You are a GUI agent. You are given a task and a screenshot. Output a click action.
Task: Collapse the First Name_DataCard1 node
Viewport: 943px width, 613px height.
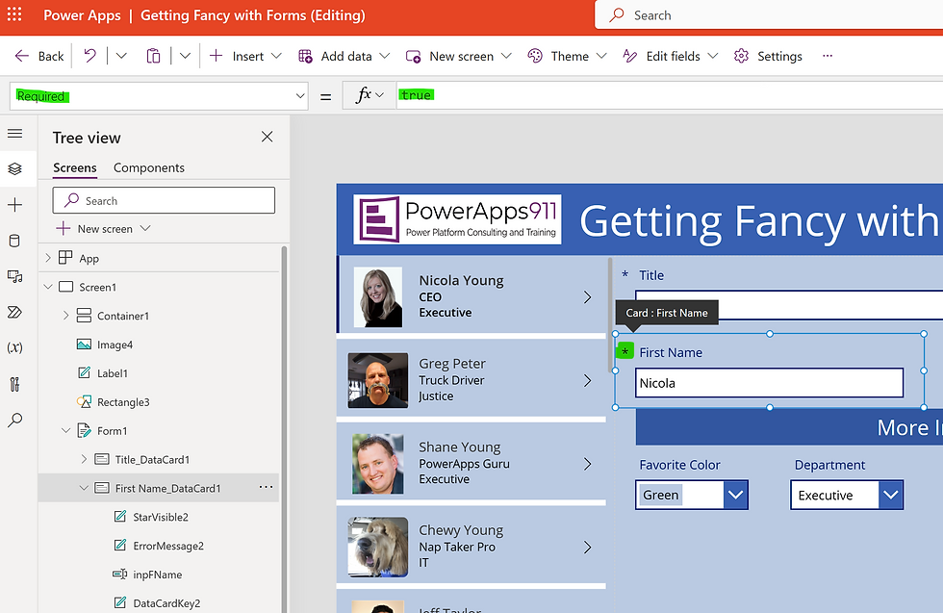click(85, 488)
